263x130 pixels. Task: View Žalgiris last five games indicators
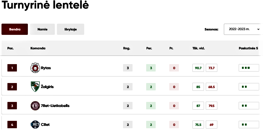(249, 87)
